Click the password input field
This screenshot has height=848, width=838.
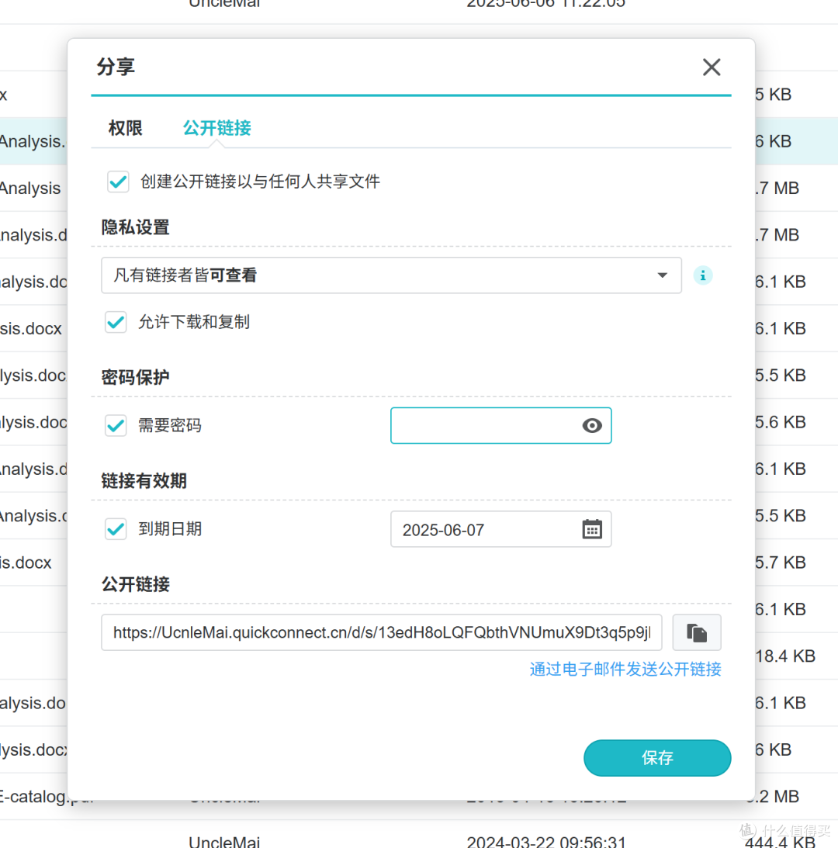pyautogui.click(x=501, y=426)
